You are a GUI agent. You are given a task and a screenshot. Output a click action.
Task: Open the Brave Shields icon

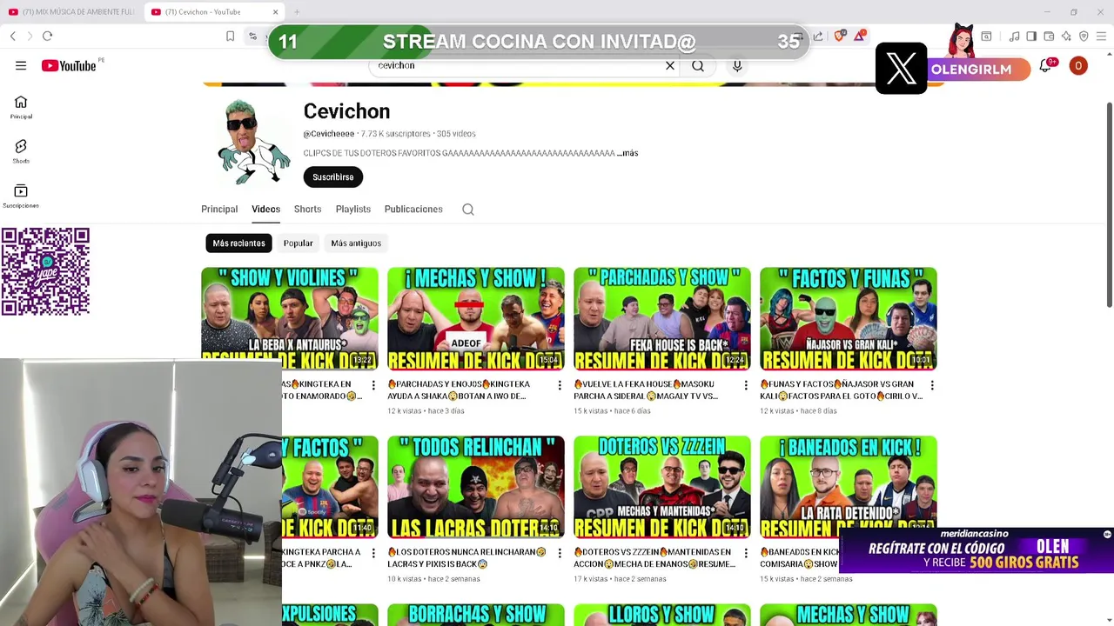tap(840, 36)
